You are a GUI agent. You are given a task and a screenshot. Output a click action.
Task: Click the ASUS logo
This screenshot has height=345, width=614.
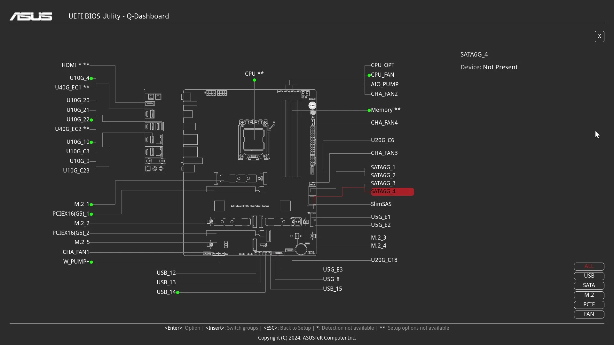tap(31, 16)
